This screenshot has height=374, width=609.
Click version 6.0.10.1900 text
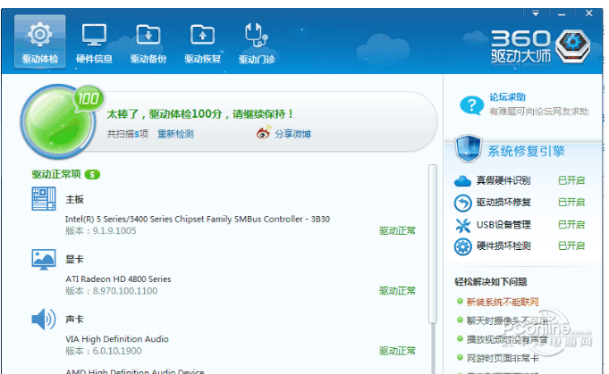pyautogui.click(x=104, y=351)
